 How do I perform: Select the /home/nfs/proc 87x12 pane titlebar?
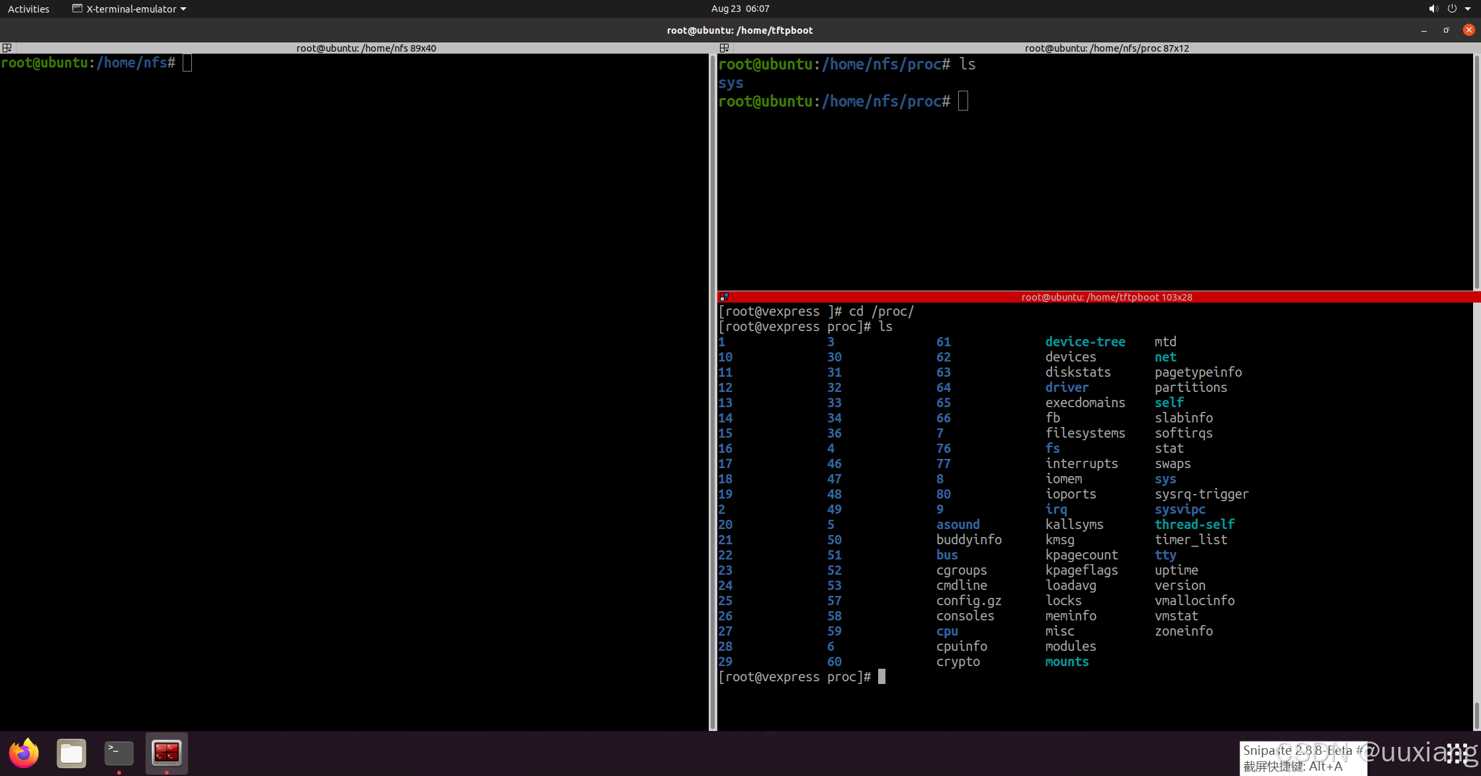1106,48
